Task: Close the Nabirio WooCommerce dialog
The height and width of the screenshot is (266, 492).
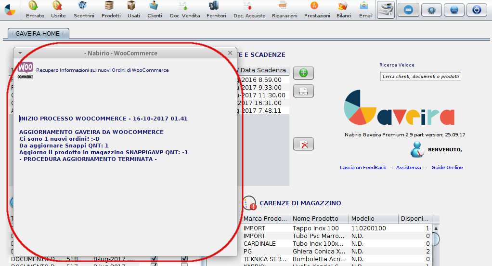Action: (230, 53)
